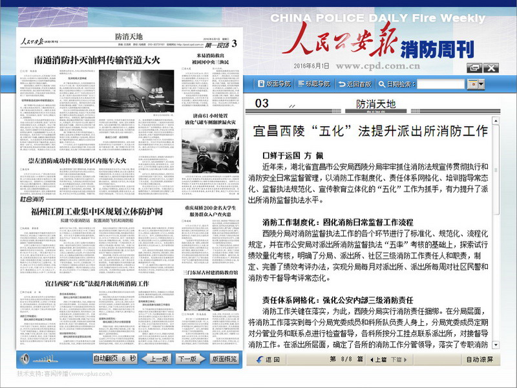Open the calendar date picker dropdown
The height and width of the screenshot is (388, 517).
pyautogui.click(x=476, y=84)
